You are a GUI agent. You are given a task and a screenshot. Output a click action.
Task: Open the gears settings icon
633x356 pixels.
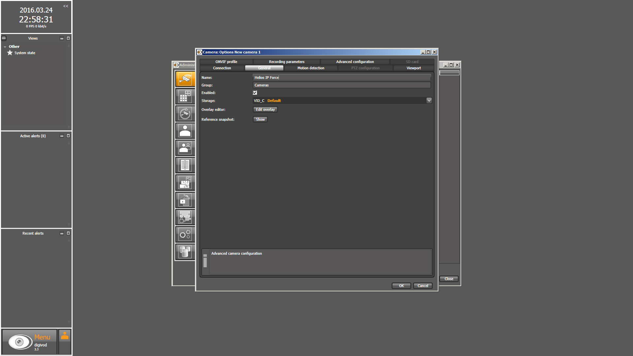coord(185,234)
